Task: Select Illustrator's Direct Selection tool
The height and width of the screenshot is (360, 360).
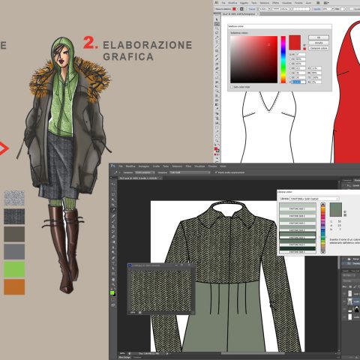Action: [x=217, y=24]
